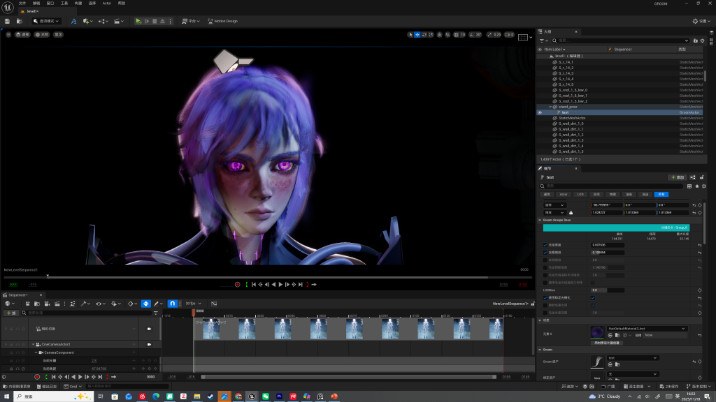Open the Sequencer curve editor icon
716x402 pixels.
(x=214, y=304)
